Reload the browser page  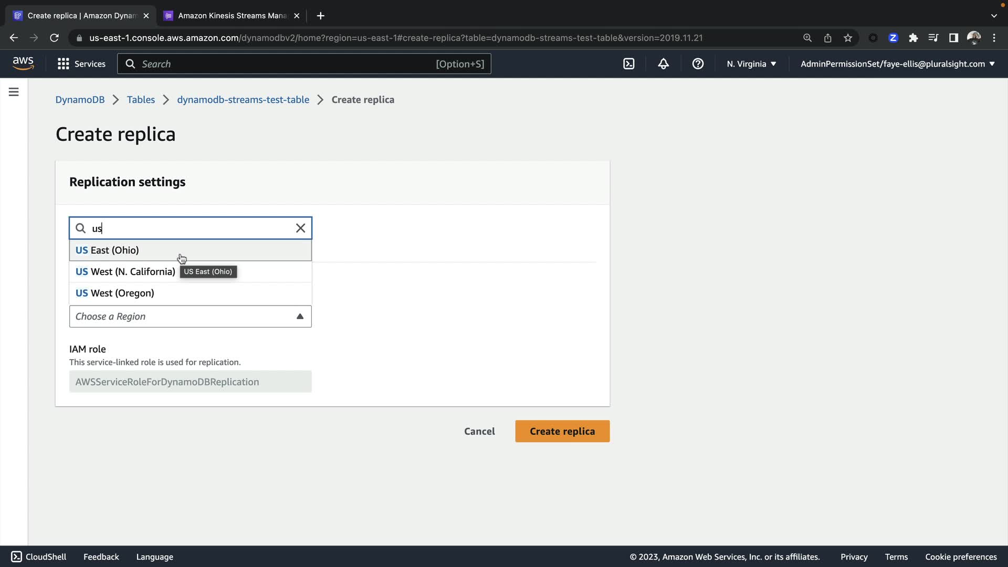(x=54, y=38)
